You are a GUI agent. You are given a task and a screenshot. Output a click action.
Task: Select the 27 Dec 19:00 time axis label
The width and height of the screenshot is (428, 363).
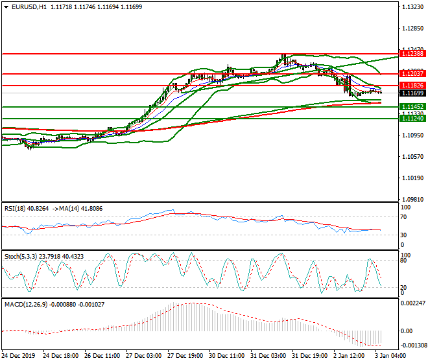point(185,356)
